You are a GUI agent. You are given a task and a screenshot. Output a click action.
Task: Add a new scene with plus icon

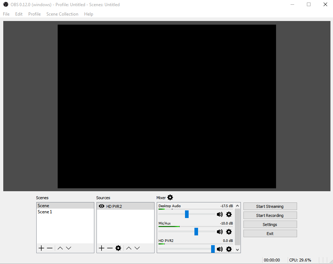(x=41, y=248)
